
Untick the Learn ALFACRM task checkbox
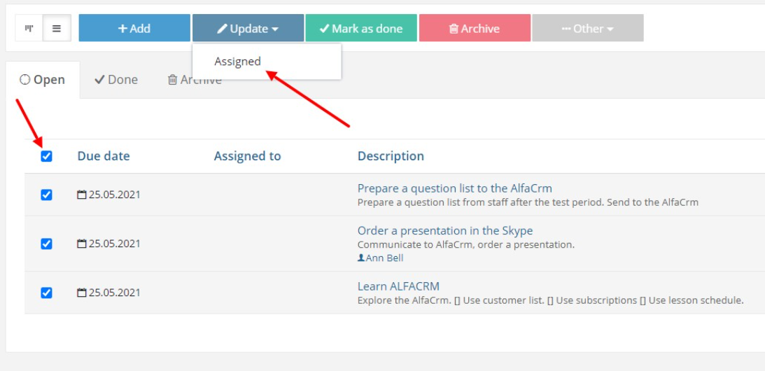click(46, 293)
